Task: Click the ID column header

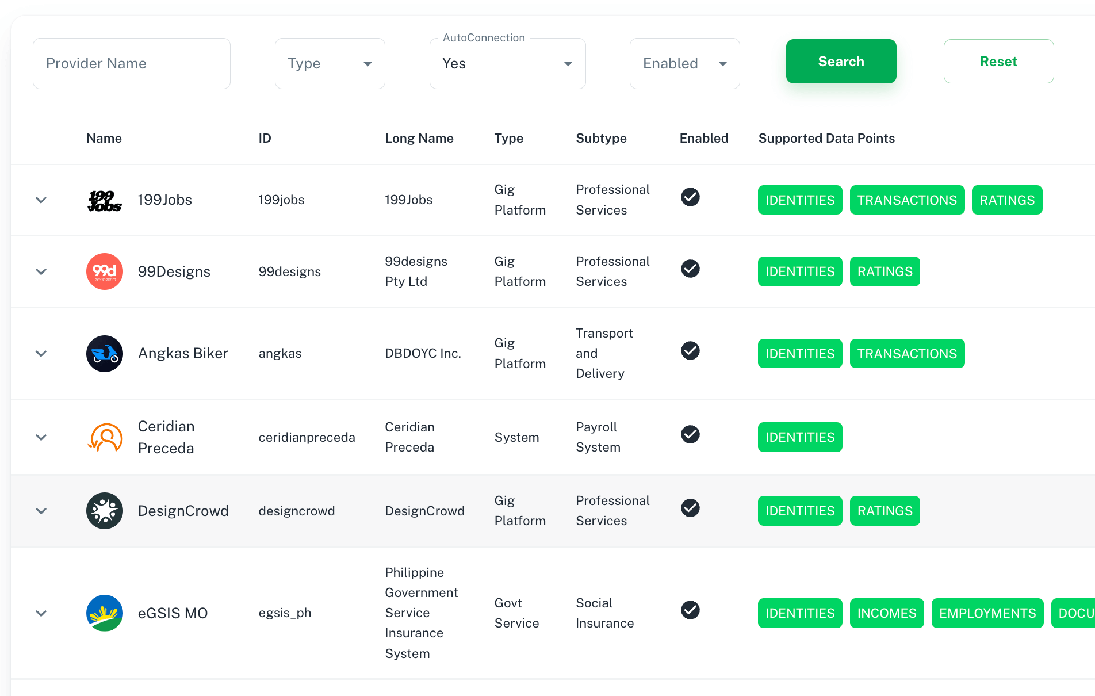Action: (265, 138)
